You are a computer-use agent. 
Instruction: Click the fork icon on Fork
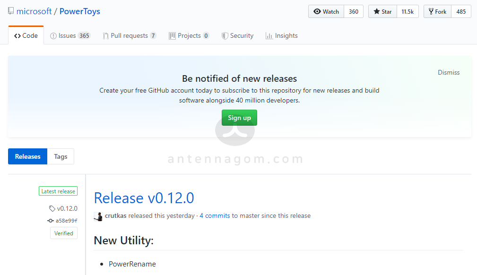tap(431, 11)
